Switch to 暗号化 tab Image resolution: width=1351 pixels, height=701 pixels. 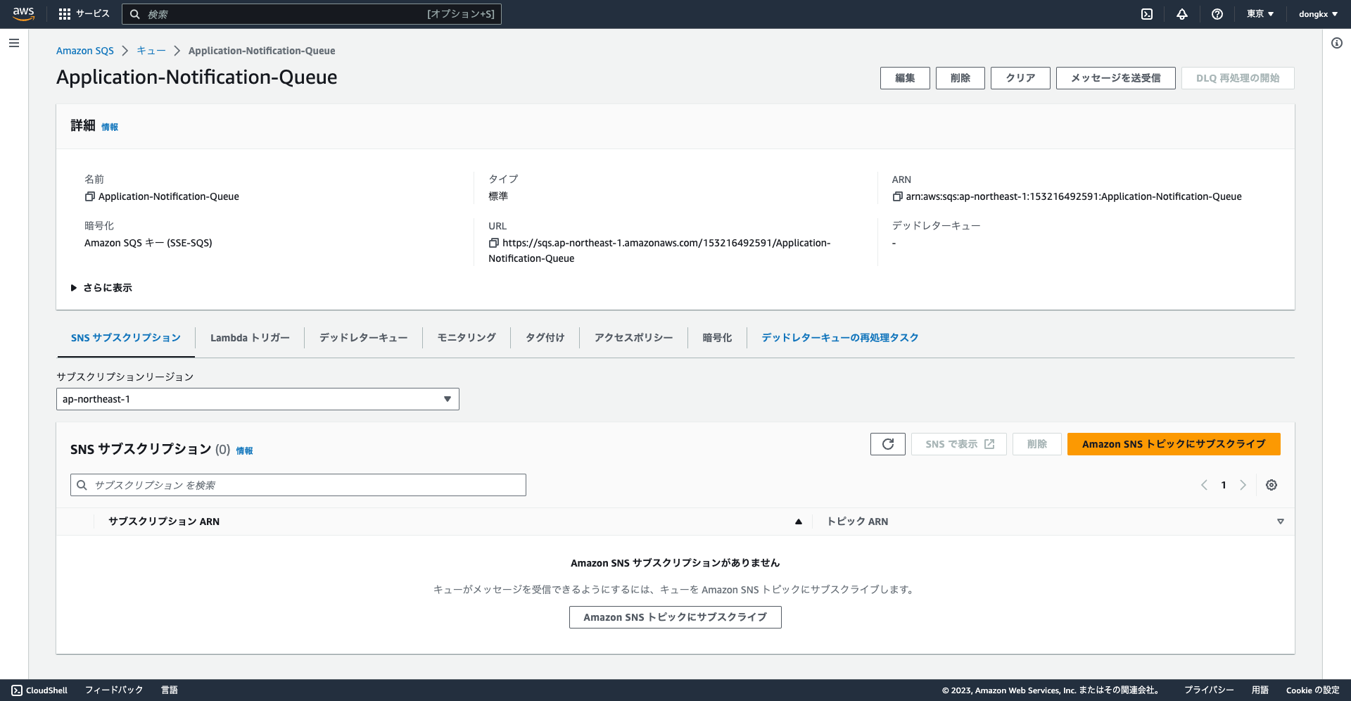[717, 338]
